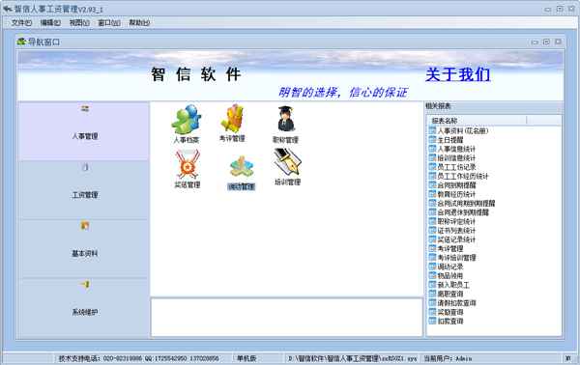Maximize the 导航窗口 inner window
The image size is (580, 365).
point(546,42)
